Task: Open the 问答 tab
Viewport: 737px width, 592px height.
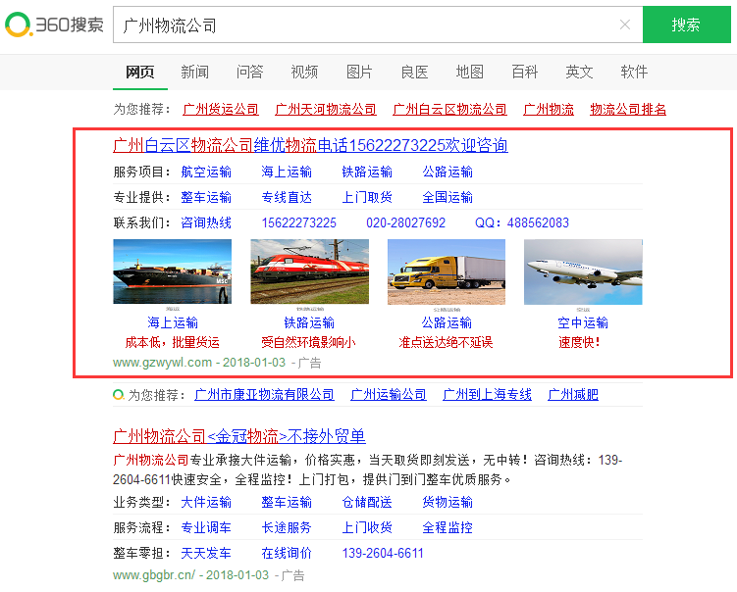Action: [x=249, y=72]
